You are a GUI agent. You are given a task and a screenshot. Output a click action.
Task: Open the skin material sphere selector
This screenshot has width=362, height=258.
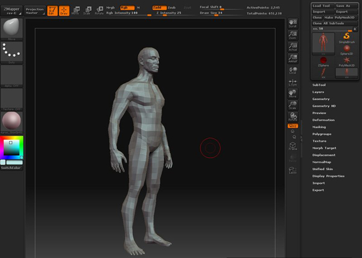(11, 123)
